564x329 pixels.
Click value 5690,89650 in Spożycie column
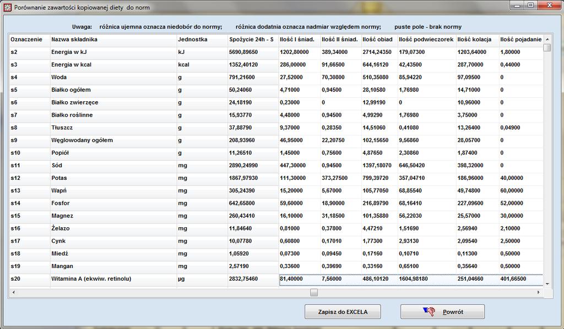click(253, 52)
